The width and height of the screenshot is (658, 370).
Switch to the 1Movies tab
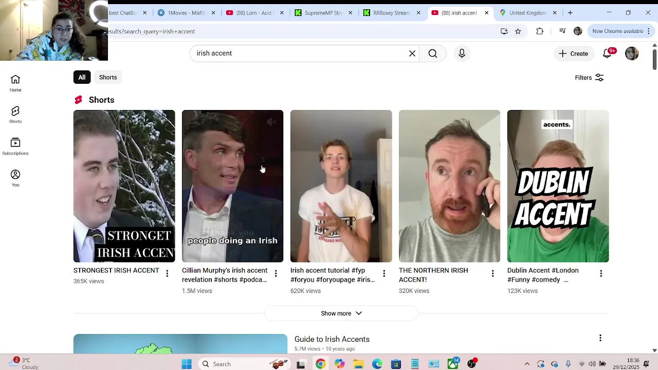tap(186, 13)
